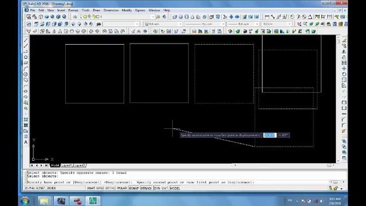Click the dynamic input angle field
The height and width of the screenshot is (206, 366).
coord(284,135)
